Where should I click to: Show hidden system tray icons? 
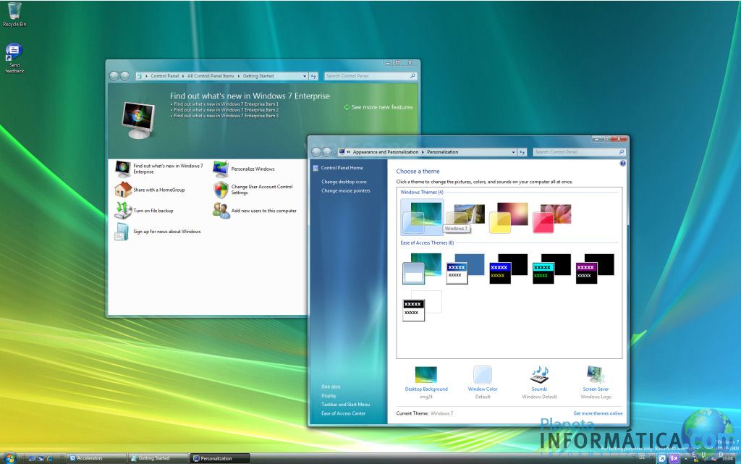[686, 458]
